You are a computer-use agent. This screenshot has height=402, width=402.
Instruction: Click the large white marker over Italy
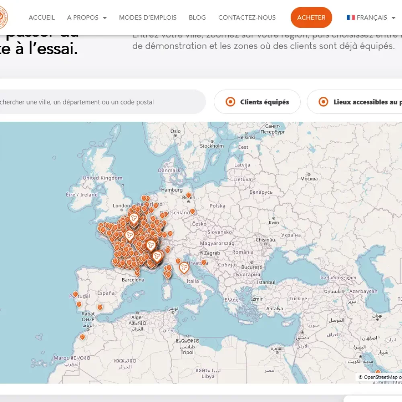pyautogui.click(x=184, y=268)
